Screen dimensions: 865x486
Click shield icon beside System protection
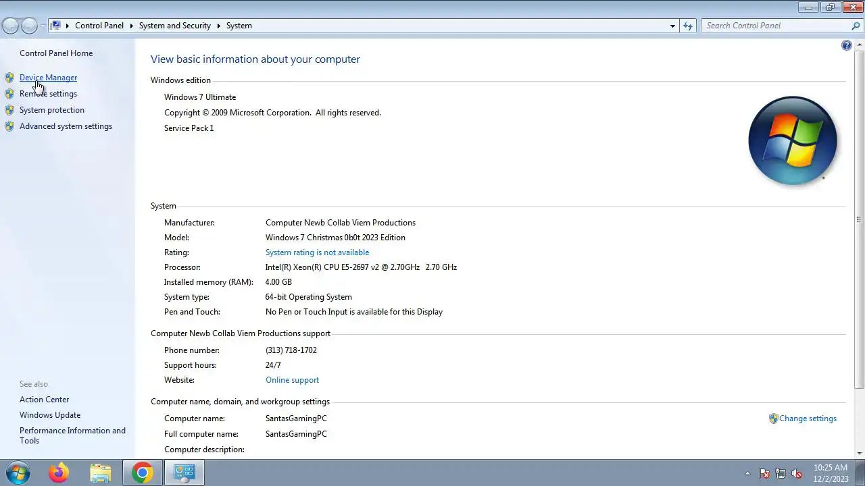pyautogui.click(x=9, y=110)
